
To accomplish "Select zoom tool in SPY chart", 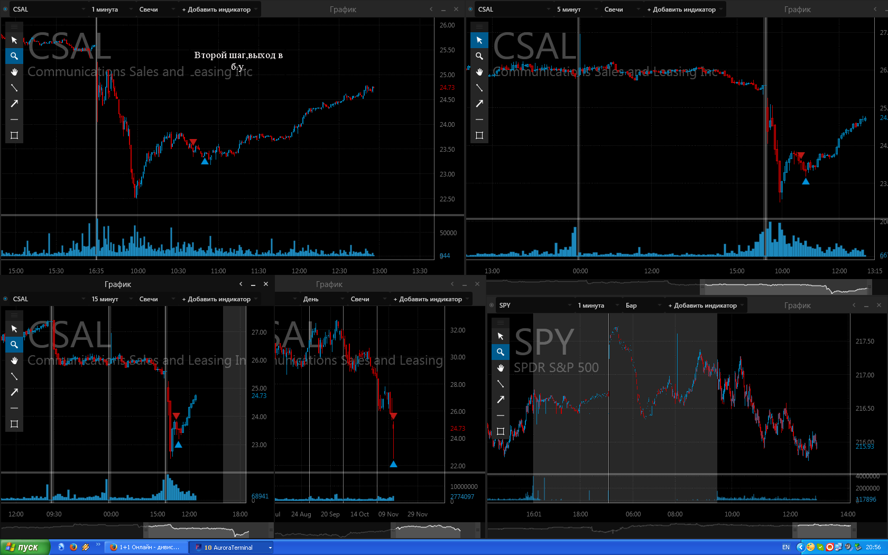I will [x=501, y=352].
